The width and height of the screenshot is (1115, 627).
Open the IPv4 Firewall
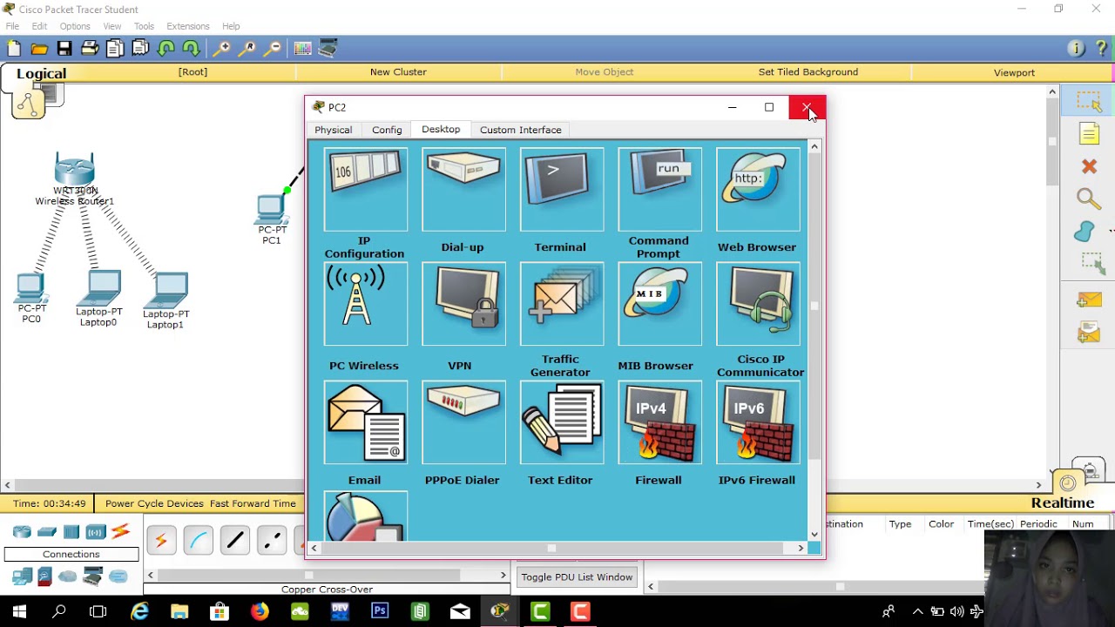659,422
